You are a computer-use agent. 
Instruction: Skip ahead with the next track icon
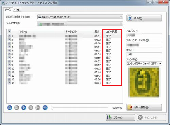[x=38, y=108]
